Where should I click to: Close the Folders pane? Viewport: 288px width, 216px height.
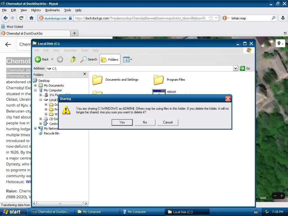(x=85, y=74)
